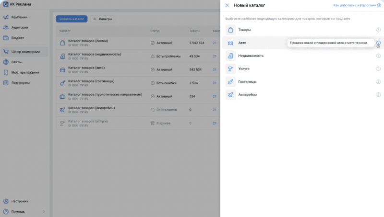The image size is (384, 217).
Task: Choose the Авто car icon
Action: point(231,43)
